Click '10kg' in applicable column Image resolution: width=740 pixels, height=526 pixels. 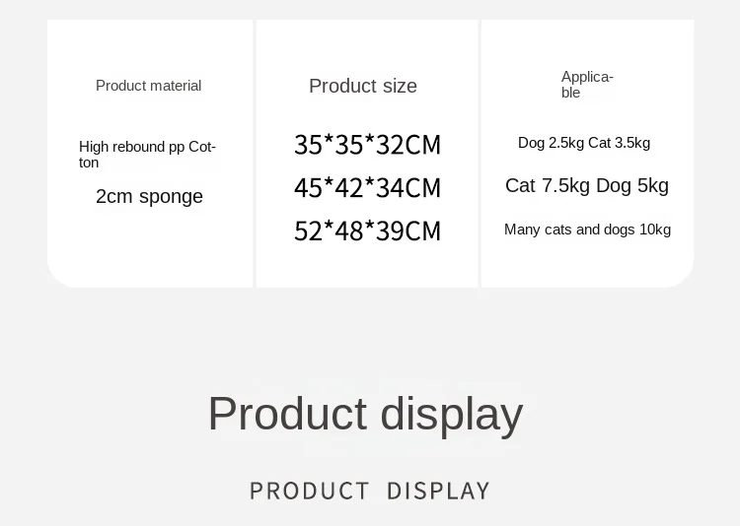[654, 230]
